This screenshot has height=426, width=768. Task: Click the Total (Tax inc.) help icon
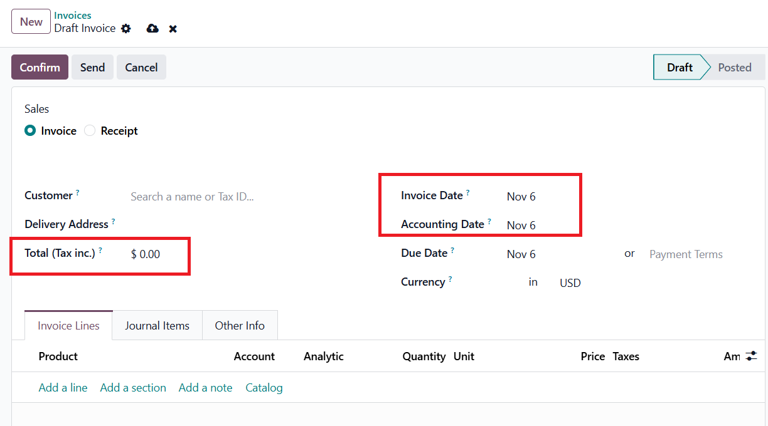tap(100, 251)
